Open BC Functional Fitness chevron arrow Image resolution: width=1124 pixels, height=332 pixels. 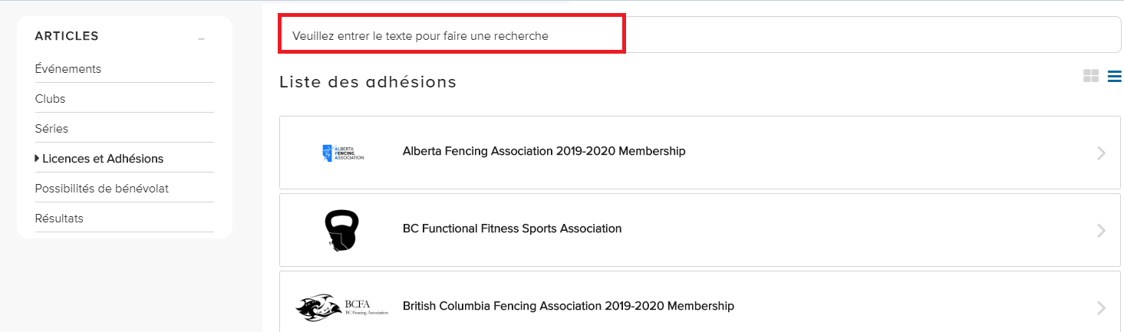[x=1102, y=230]
